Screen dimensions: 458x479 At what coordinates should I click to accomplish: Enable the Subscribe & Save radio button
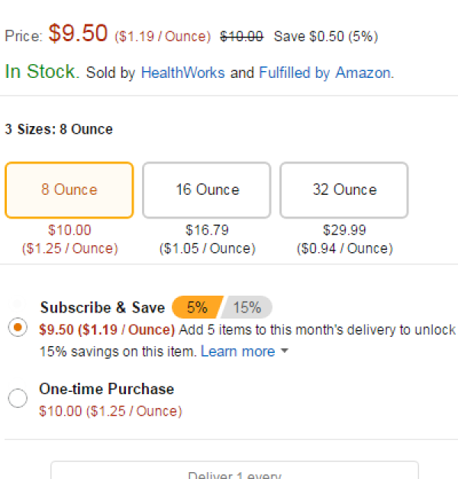(x=18, y=328)
